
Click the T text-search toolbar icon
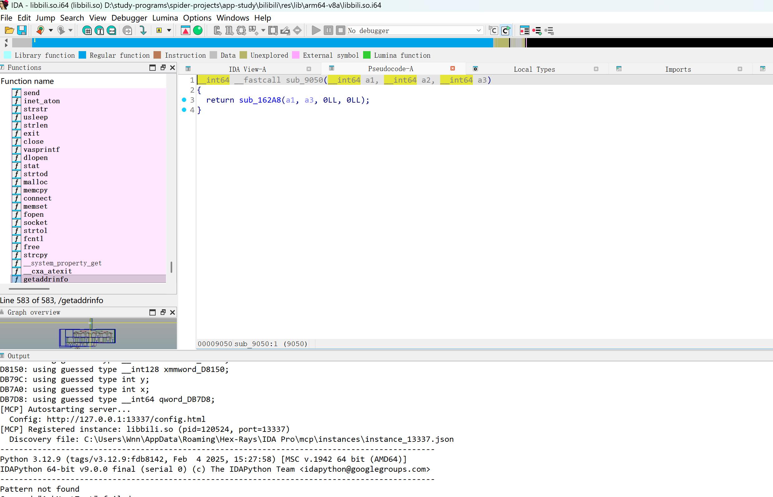(x=100, y=31)
